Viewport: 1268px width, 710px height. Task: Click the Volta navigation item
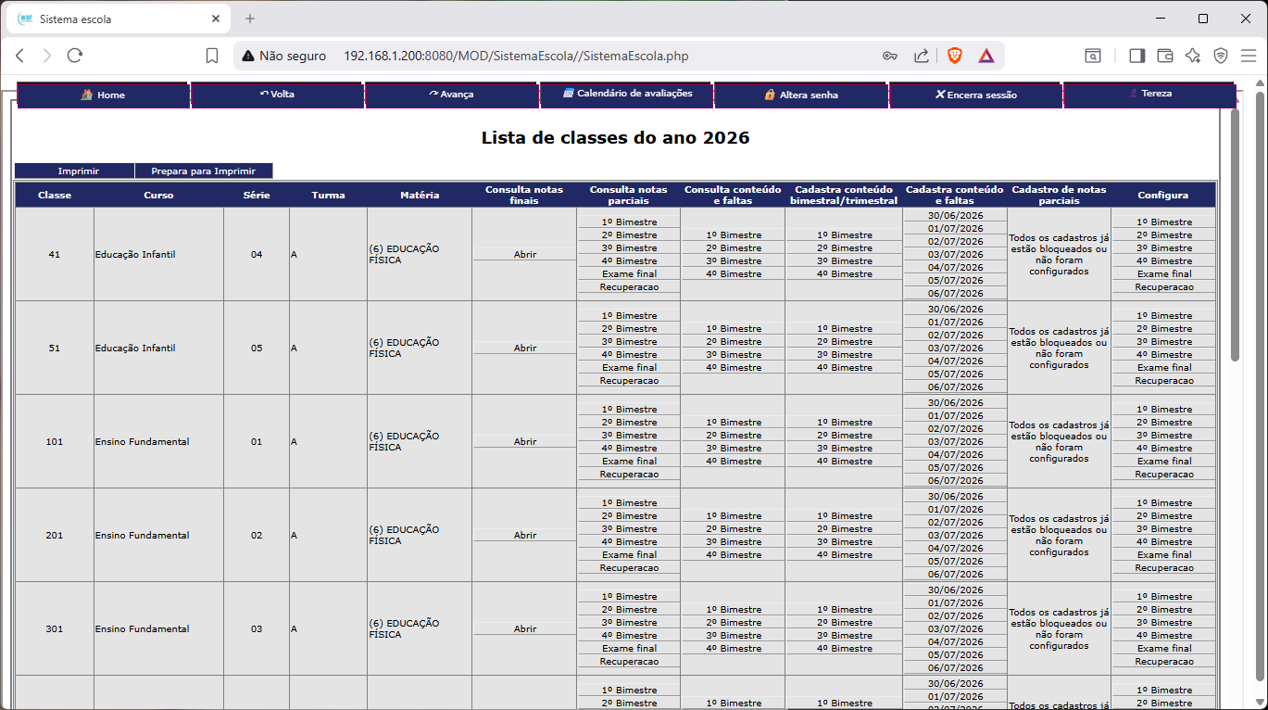tap(277, 95)
